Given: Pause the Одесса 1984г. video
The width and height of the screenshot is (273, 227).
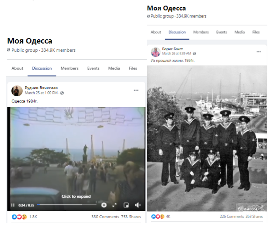Looking at the screenshot, I should point(13,205).
